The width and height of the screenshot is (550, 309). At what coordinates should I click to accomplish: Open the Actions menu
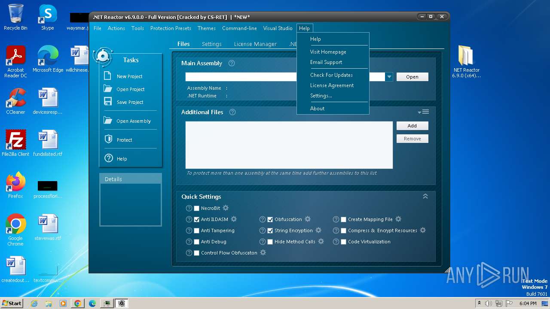116,28
